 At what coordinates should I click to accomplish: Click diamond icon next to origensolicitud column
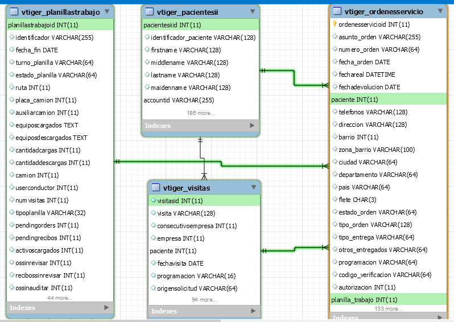[154, 288]
